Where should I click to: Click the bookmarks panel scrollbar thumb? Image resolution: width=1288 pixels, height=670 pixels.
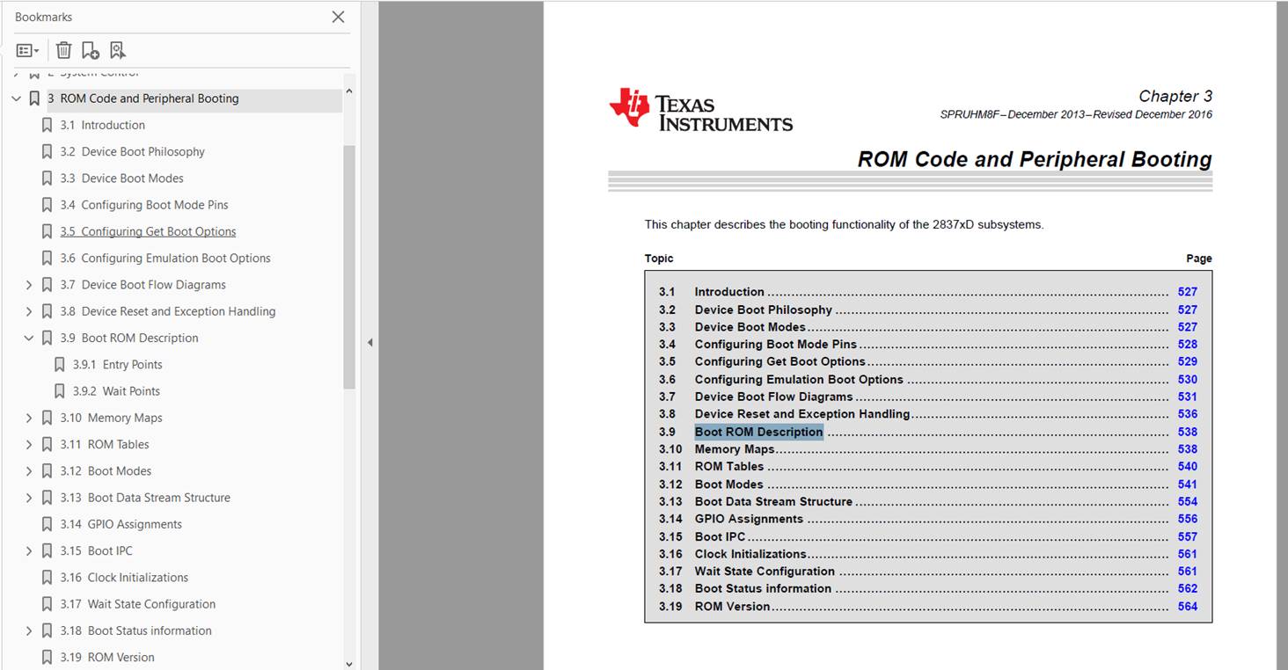[349, 266]
